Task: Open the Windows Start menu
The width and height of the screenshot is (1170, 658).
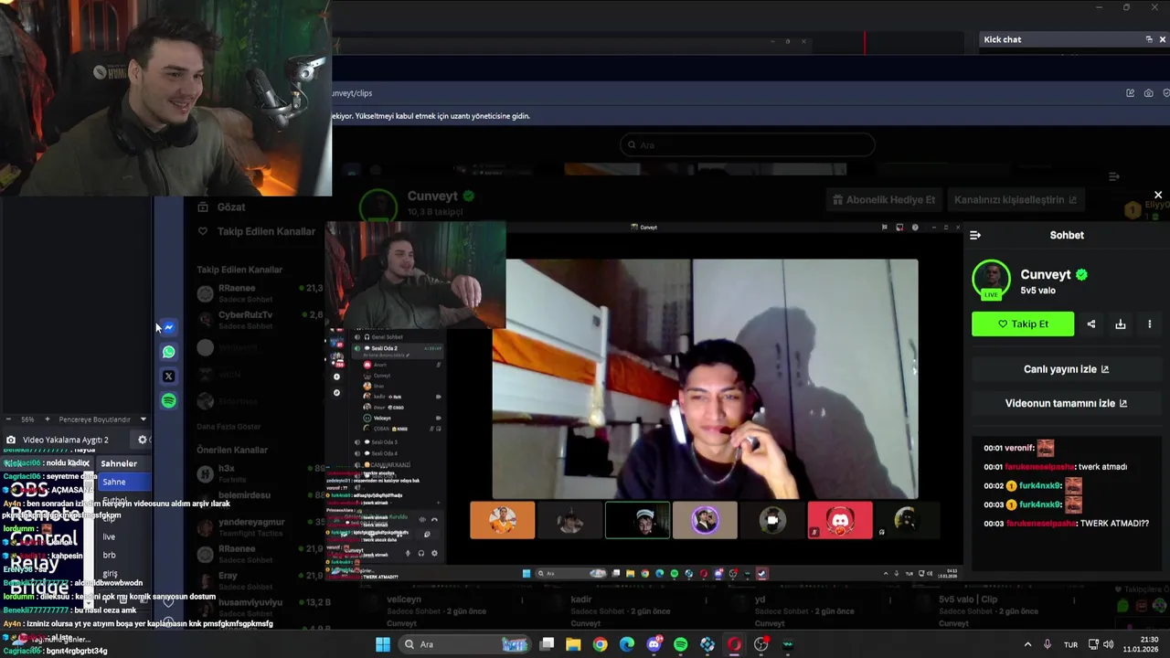Action: pyautogui.click(x=383, y=644)
